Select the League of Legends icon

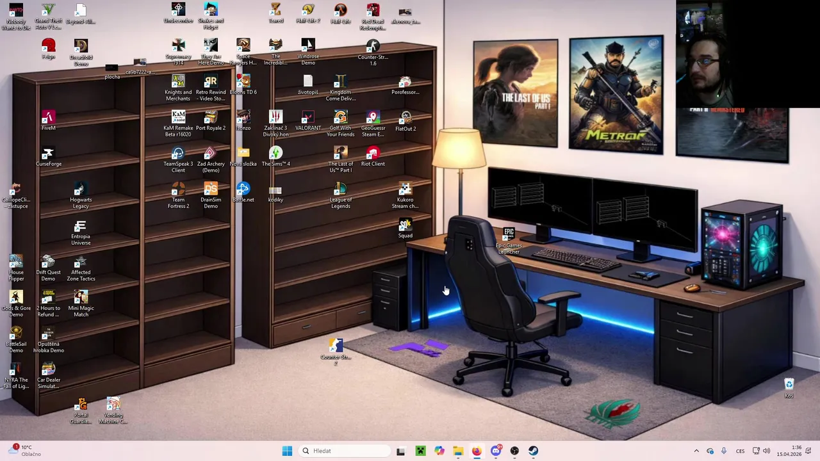coord(340,195)
